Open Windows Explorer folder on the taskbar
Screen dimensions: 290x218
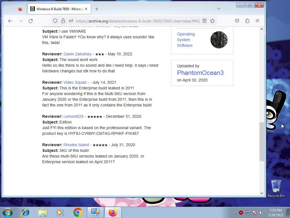click(43, 212)
